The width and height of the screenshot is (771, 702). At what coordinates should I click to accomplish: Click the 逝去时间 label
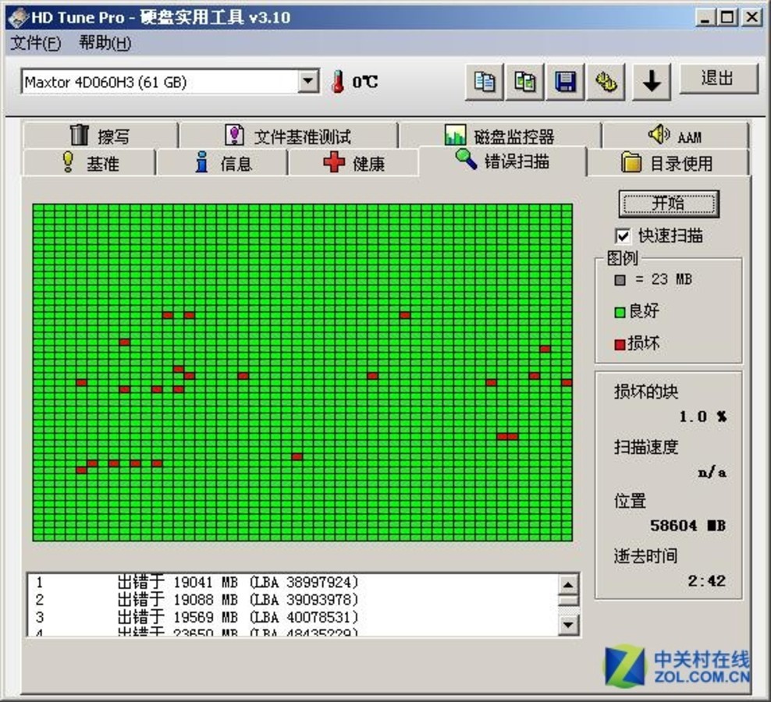coord(646,556)
